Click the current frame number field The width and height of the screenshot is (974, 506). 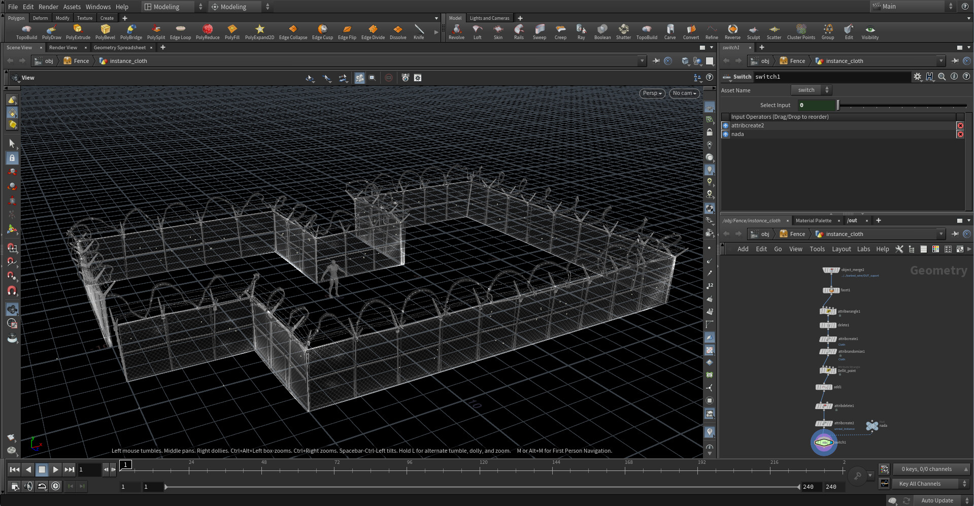pos(89,469)
